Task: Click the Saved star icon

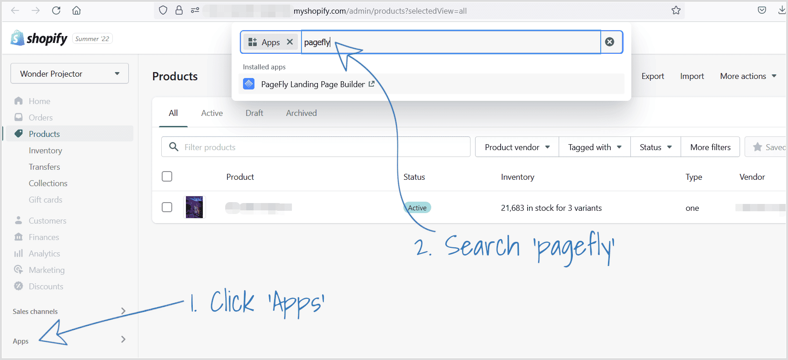Action: [x=758, y=147]
